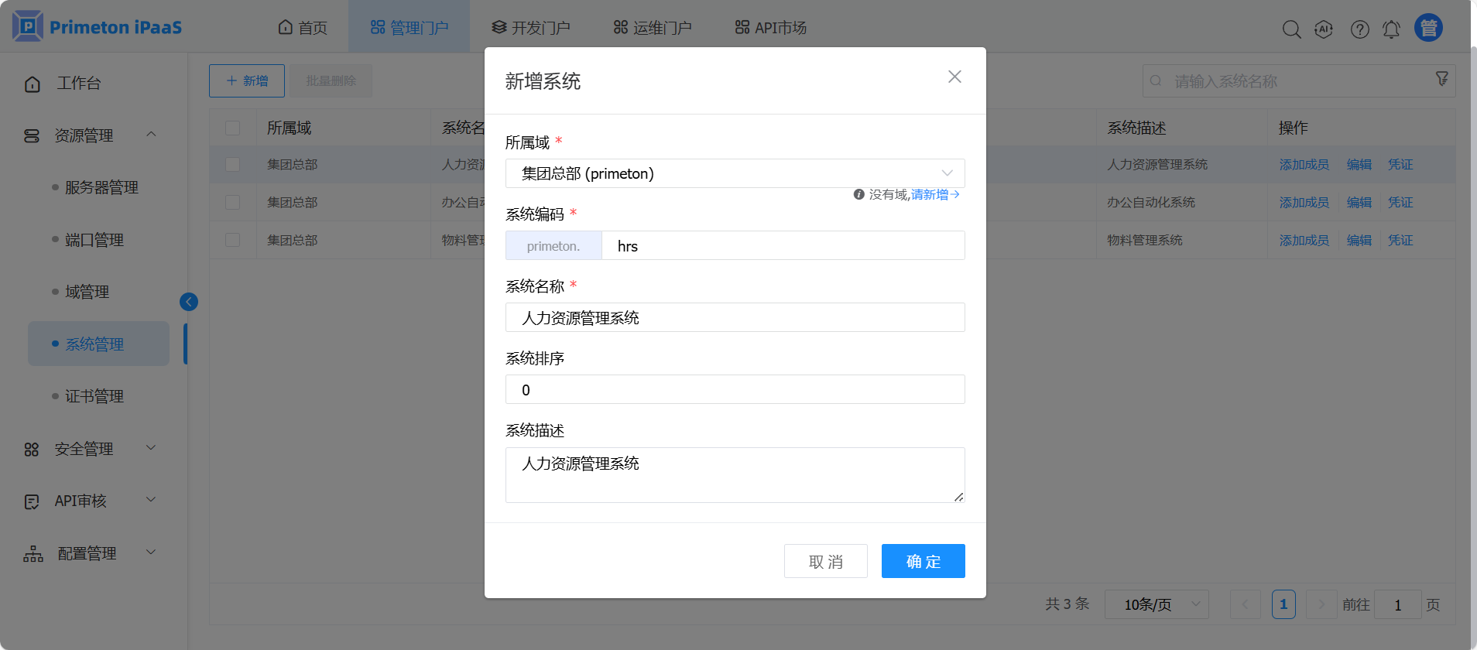Click the 系统编码 input field
The image size is (1477, 650).
pyautogui.click(x=782, y=246)
